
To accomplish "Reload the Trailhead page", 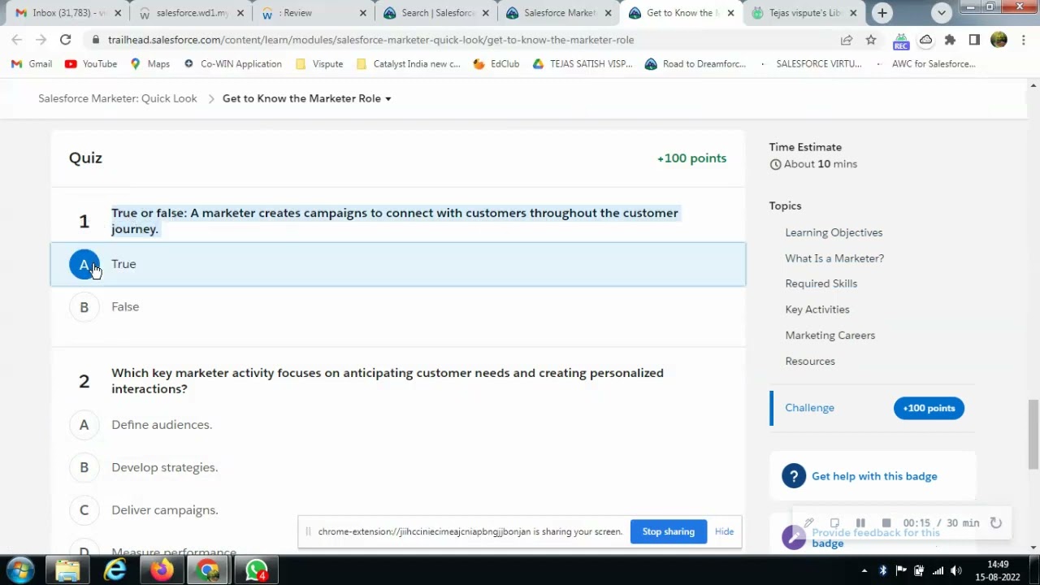I will pyautogui.click(x=65, y=40).
